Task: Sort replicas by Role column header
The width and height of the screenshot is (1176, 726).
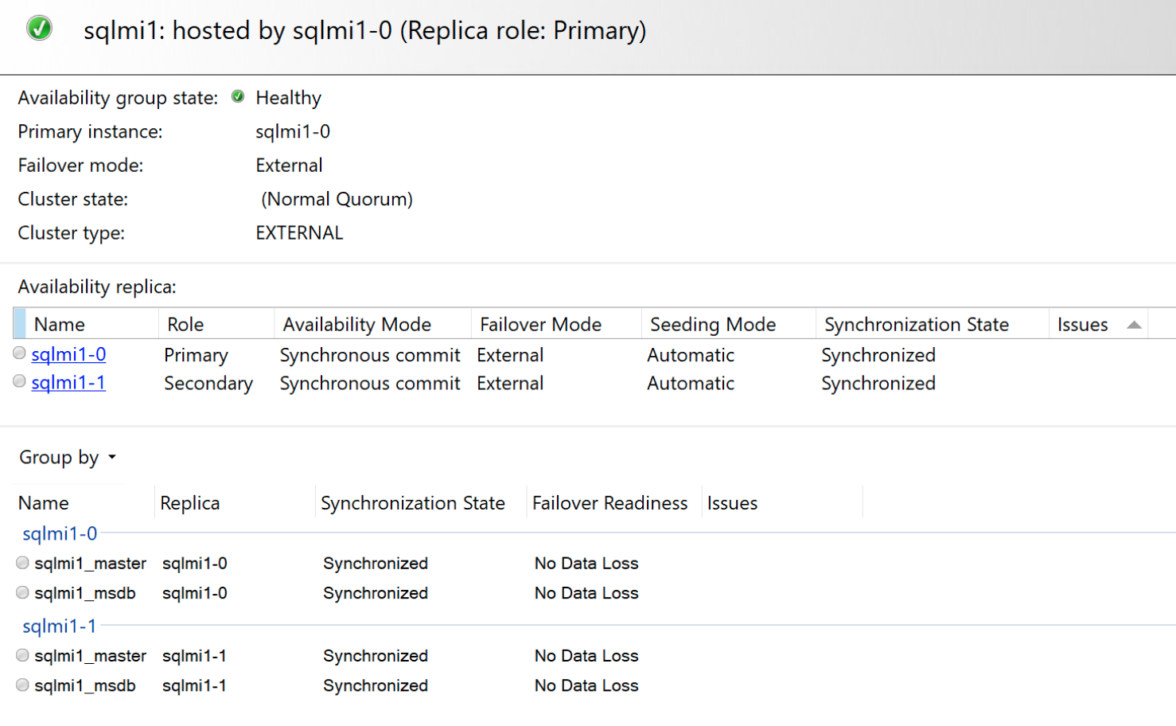Action: click(x=185, y=325)
